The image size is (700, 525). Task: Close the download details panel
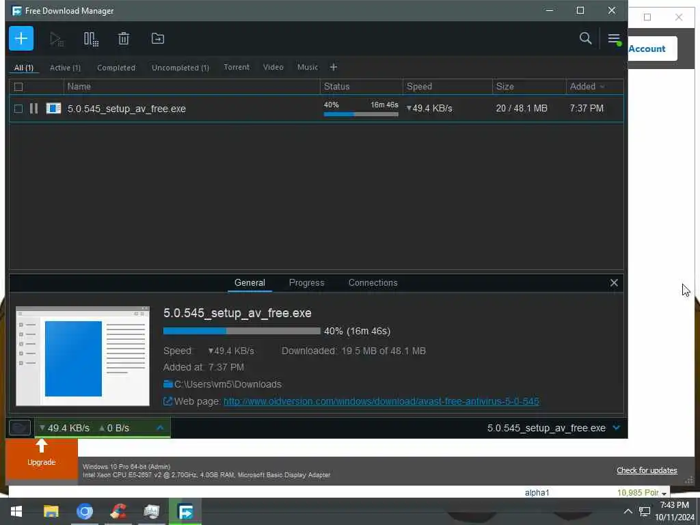614,282
